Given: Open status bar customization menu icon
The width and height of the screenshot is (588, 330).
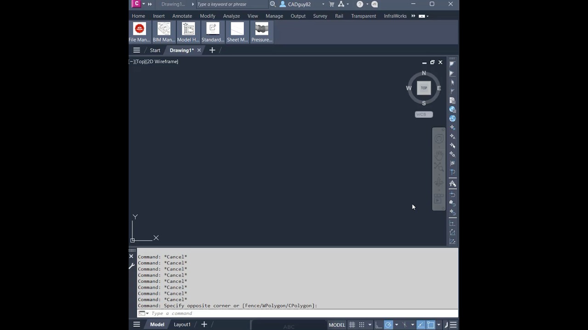Looking at the screenshot, I should point(453,324).
